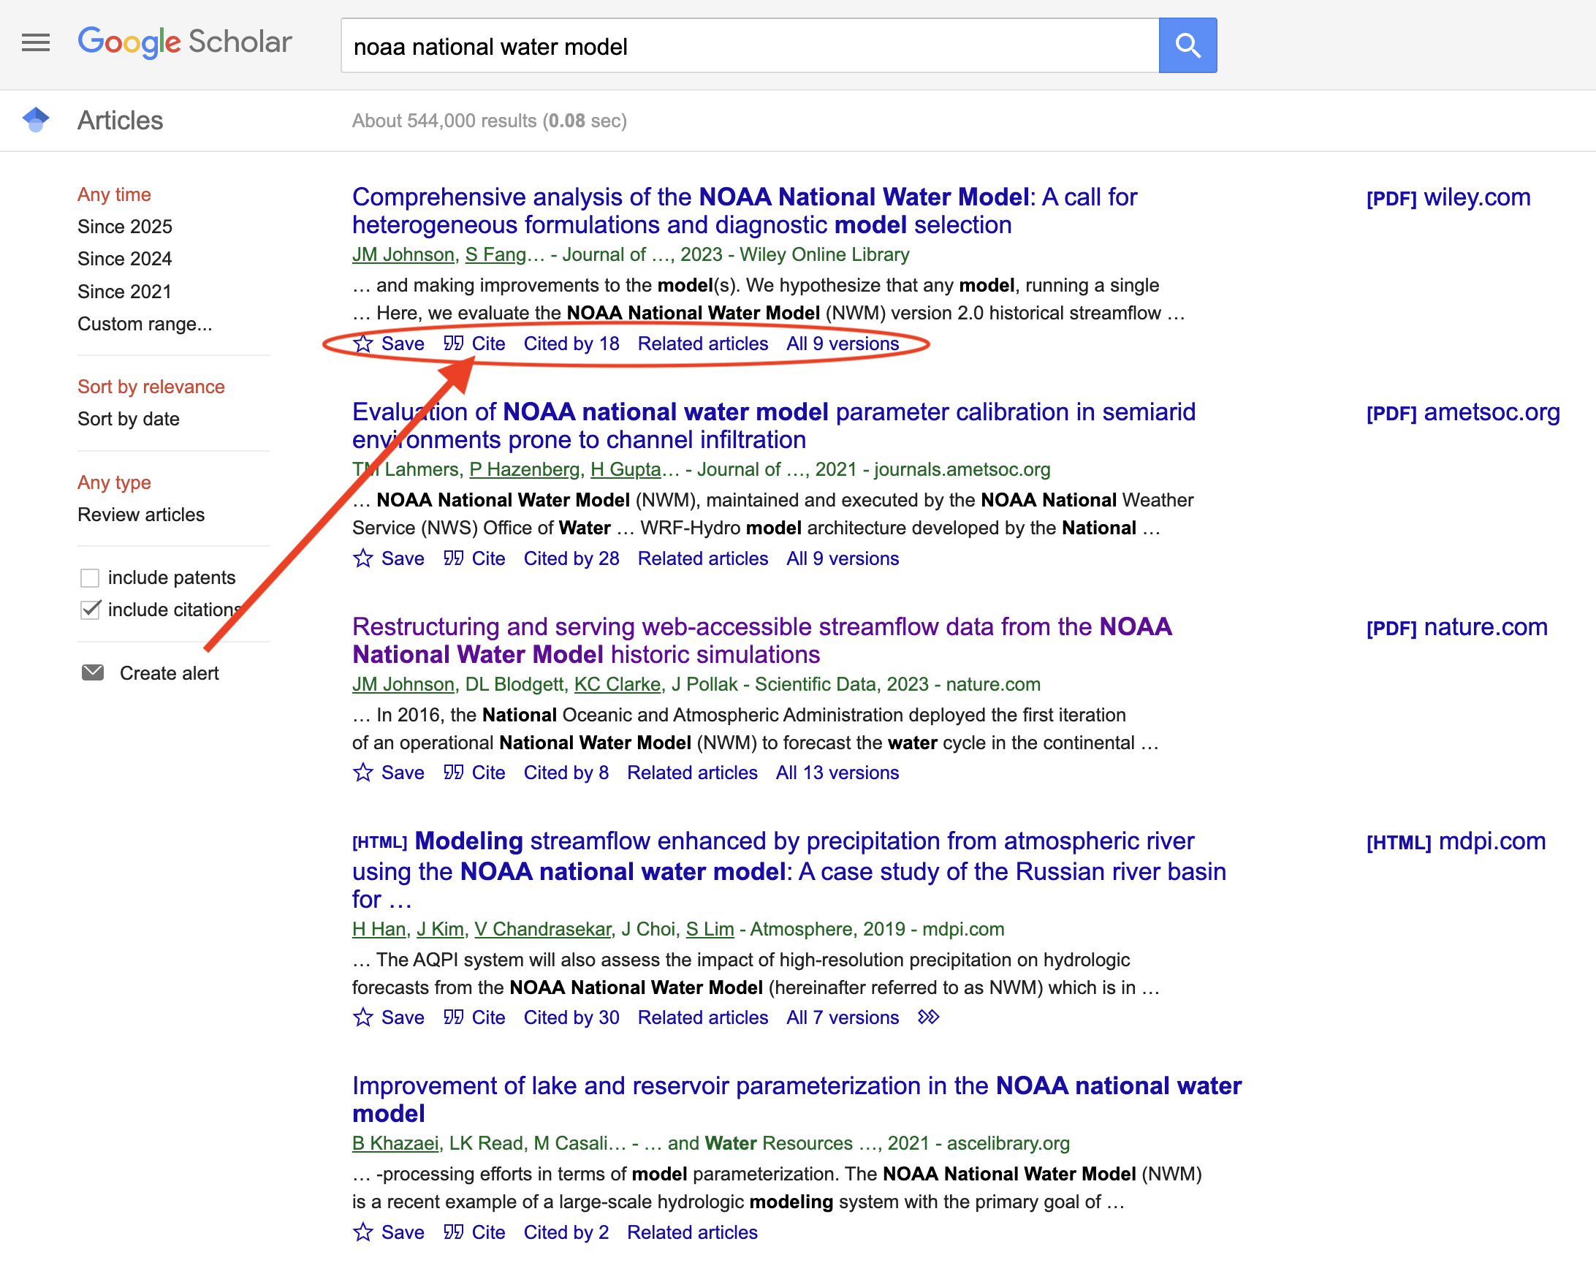Filter results Since 2025
Screen dimensions: 1596x1263
tap(125, 227)
